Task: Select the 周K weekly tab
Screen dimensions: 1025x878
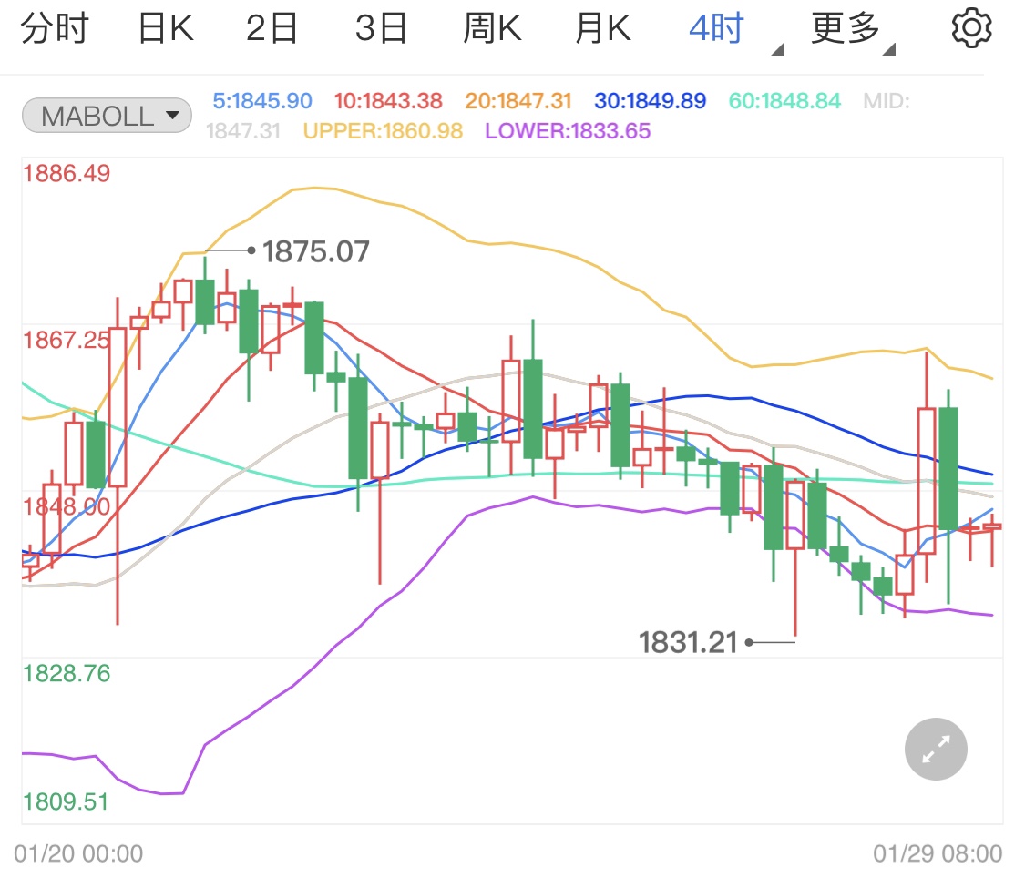Action: pos(492,29)
